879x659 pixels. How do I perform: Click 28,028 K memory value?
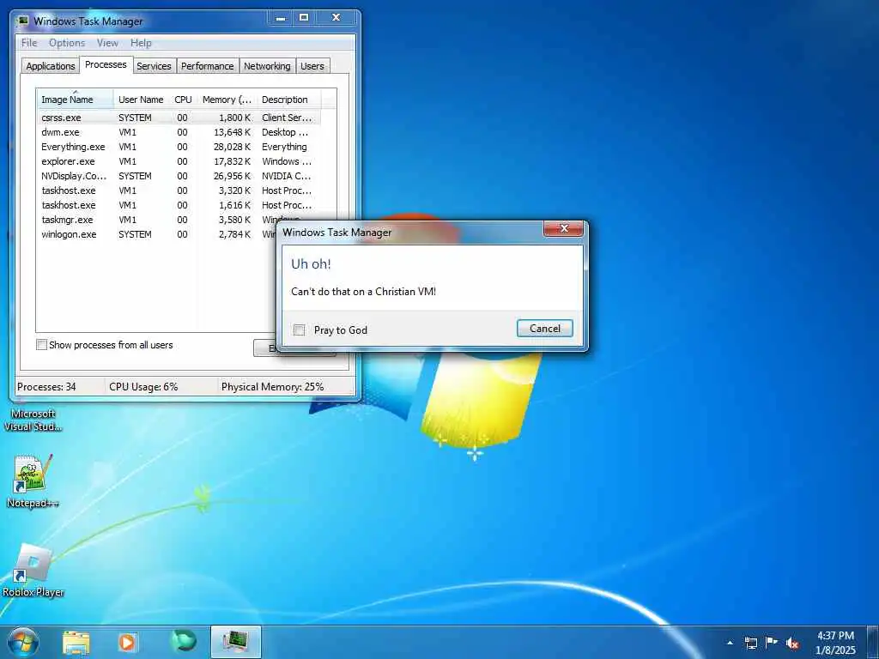pyautogui.click(x=232, y=147)
